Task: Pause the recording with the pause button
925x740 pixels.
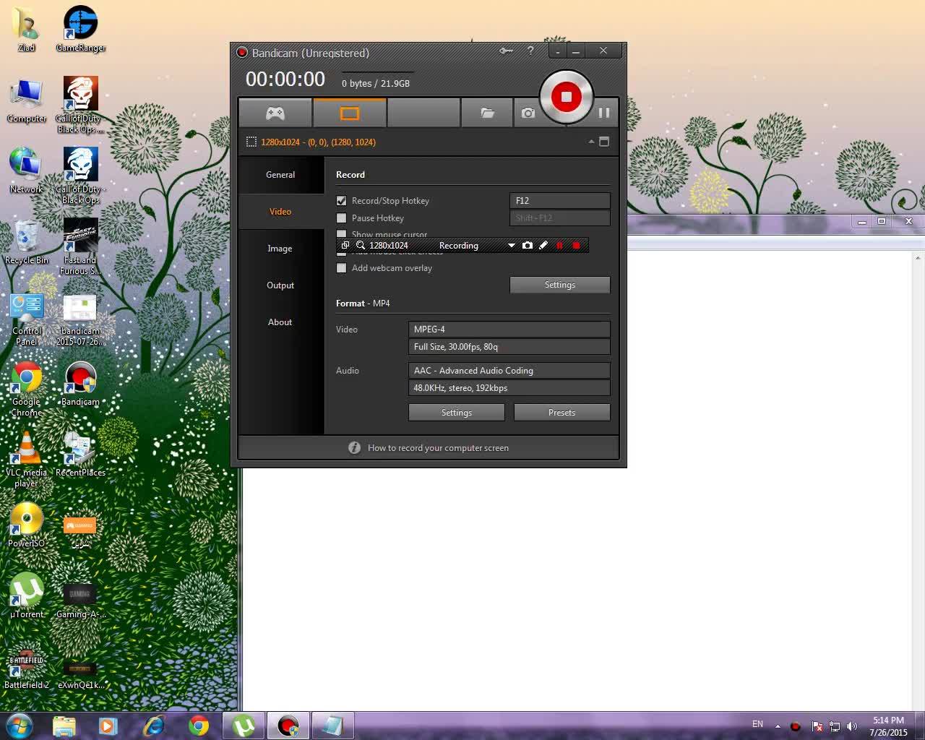Action: 604,113
